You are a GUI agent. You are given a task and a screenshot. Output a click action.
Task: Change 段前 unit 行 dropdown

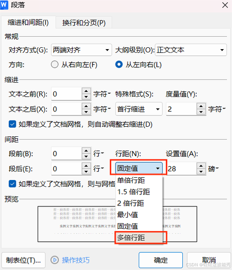[98, 154]
